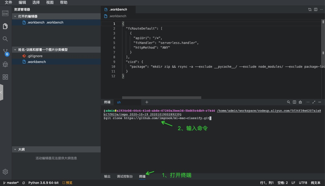Open the Extensions grid icon

5,77
